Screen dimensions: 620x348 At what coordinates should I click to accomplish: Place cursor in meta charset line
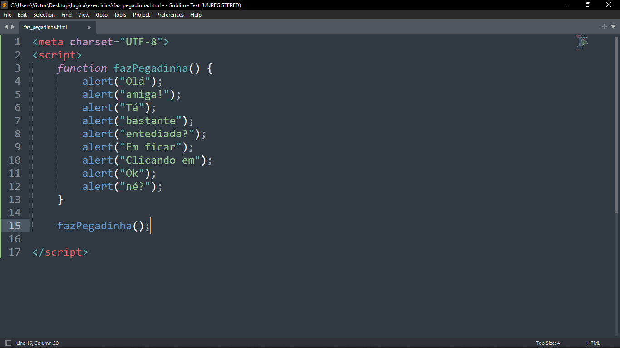[101, 42]
